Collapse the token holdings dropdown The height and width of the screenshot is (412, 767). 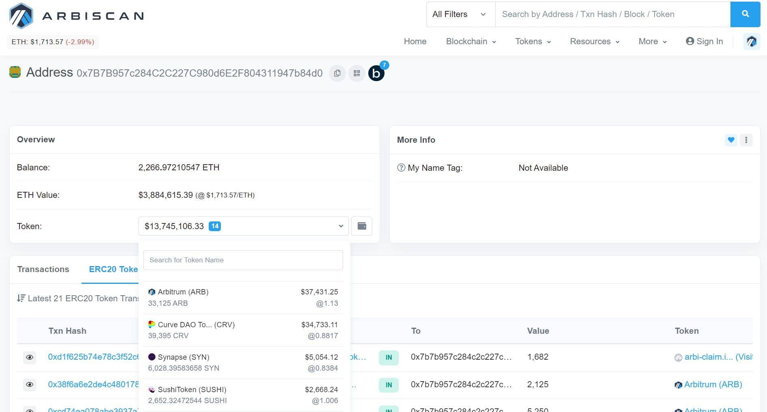(x=340, y=226)
